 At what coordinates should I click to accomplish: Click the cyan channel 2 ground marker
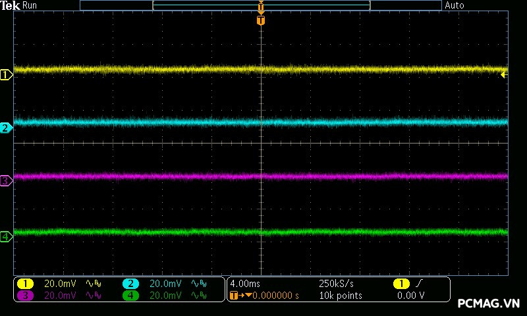pyautogui.click(x=6, y=128)
